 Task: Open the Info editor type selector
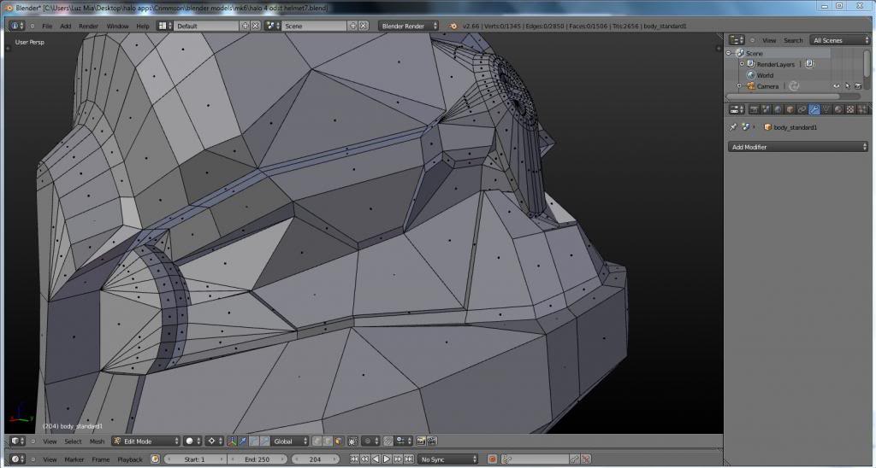click(17, 26)
